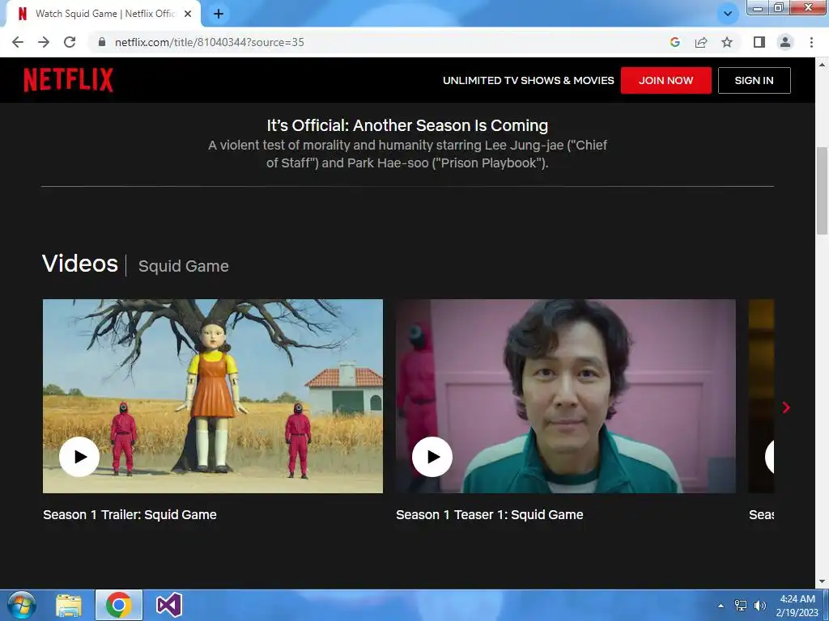Click the page vertical scrollbar thumb
This screenshot has width=829, height=621.
tap(822, 190)
